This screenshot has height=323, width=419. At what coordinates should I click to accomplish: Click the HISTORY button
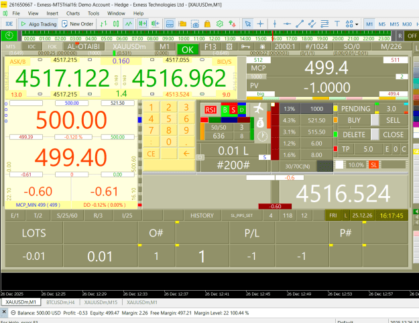point(202,216)
